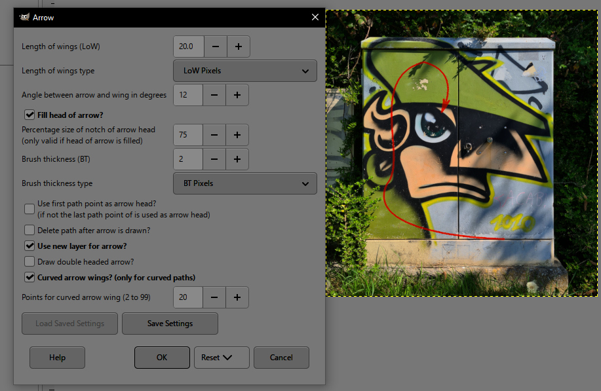Enable Use first path point as arrow head
The image size is (601, 391).
coord(29,209)
